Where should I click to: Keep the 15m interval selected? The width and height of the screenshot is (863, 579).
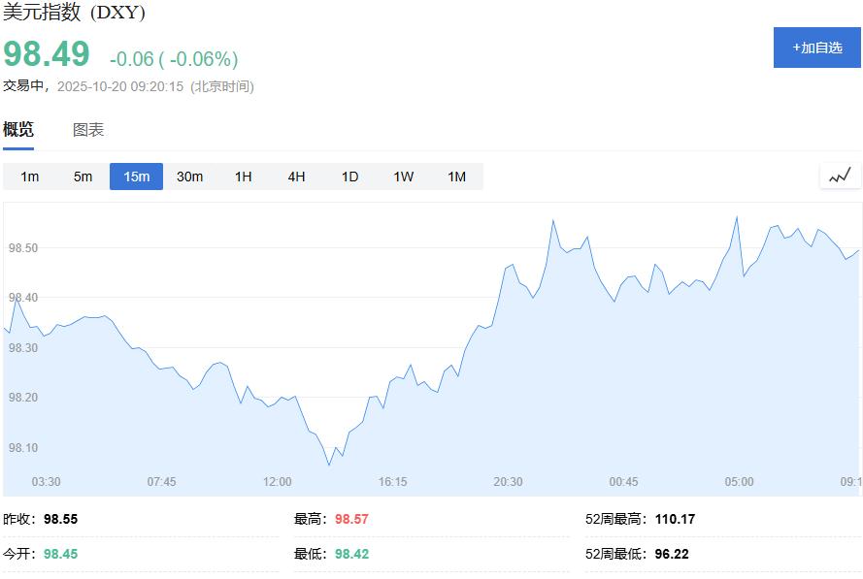pyautogui.click(x=136, y=177)
